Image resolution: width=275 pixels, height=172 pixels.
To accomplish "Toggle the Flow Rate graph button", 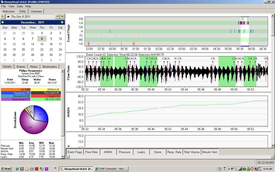I will tap(91, 152).
